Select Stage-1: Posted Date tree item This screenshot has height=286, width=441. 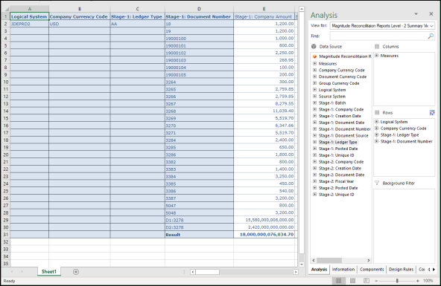click(338, 149)
